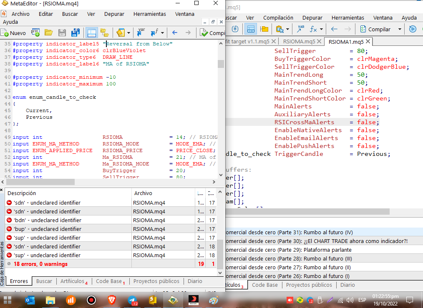
Task: Open the Herramientas menu in the MetaEditor RSIOMA.mq4 window
Action: 149,14
